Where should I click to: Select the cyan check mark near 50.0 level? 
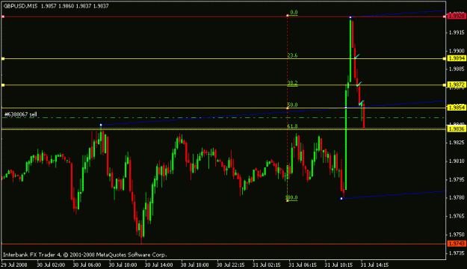361,103
